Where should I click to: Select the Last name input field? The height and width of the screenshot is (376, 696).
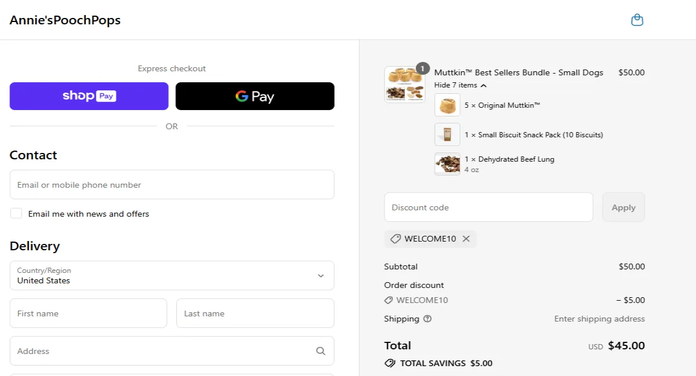255,313
